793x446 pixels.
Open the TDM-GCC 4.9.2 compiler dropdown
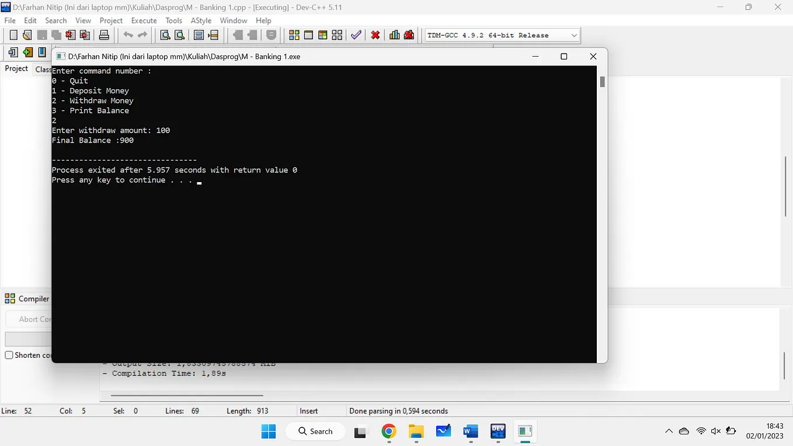pyautogui.click(x=502, y=35)
